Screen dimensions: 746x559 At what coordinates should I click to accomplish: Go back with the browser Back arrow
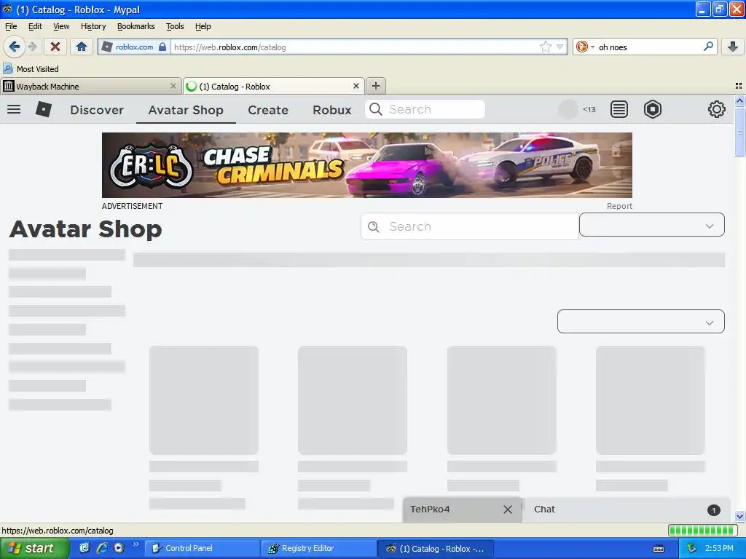(15, 47)
